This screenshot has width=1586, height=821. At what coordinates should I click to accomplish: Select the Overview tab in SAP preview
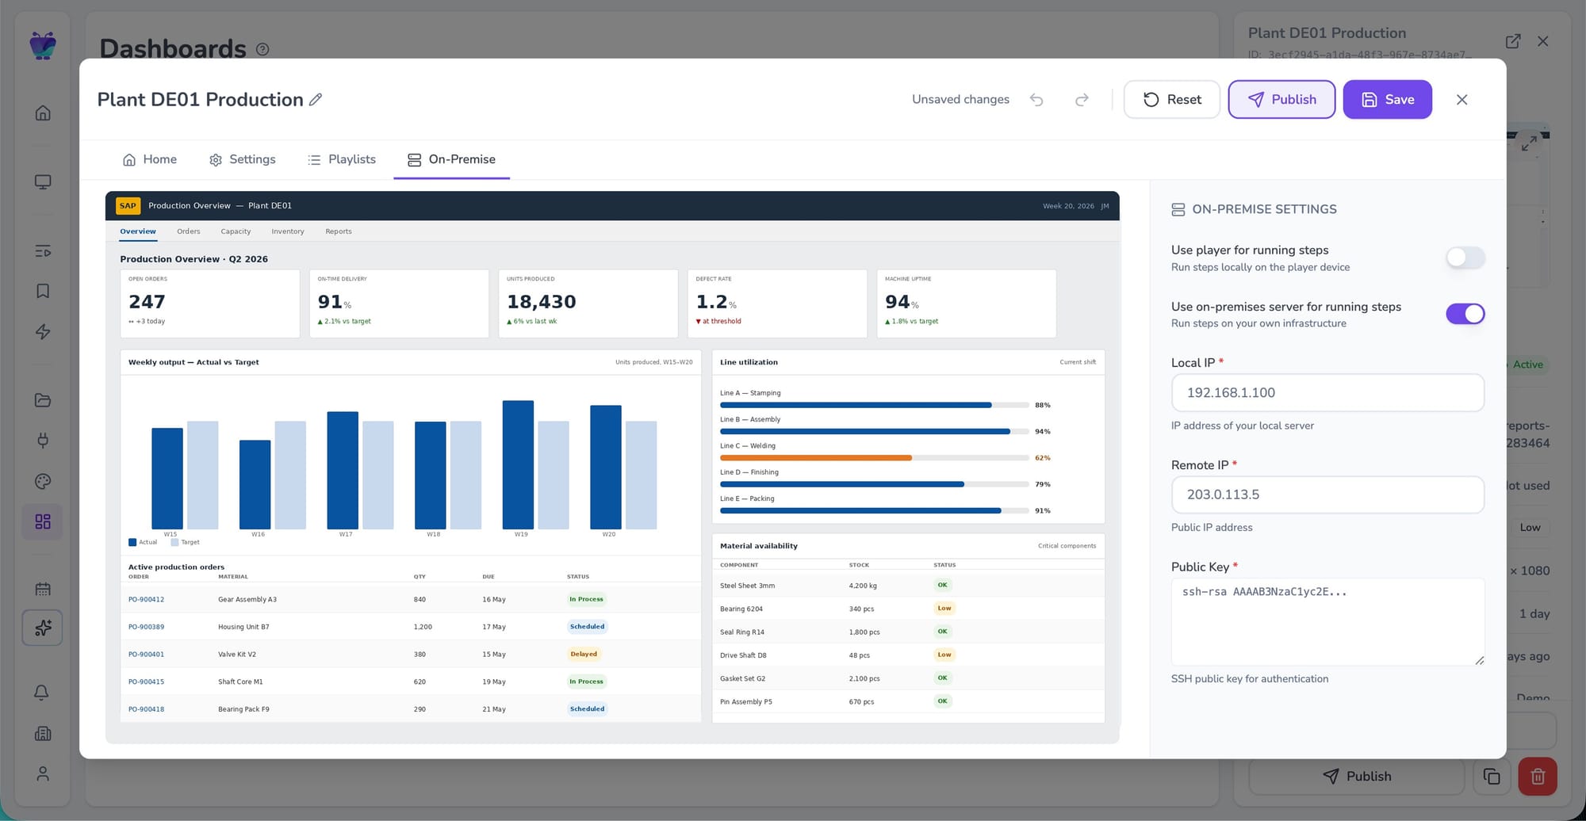click(x=138, y=231)
